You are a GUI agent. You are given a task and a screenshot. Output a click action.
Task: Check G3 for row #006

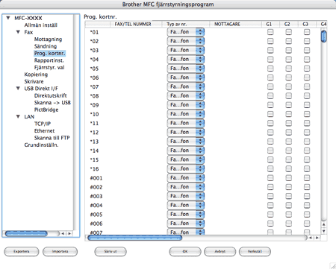pos(307,224)
